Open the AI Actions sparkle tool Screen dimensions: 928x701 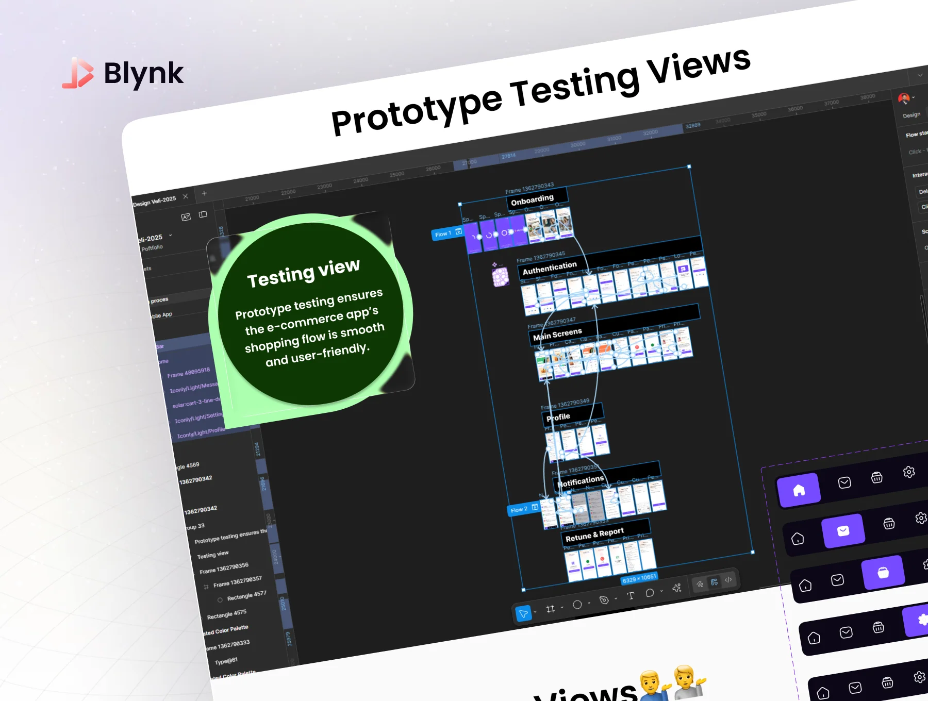click(677, 588)
